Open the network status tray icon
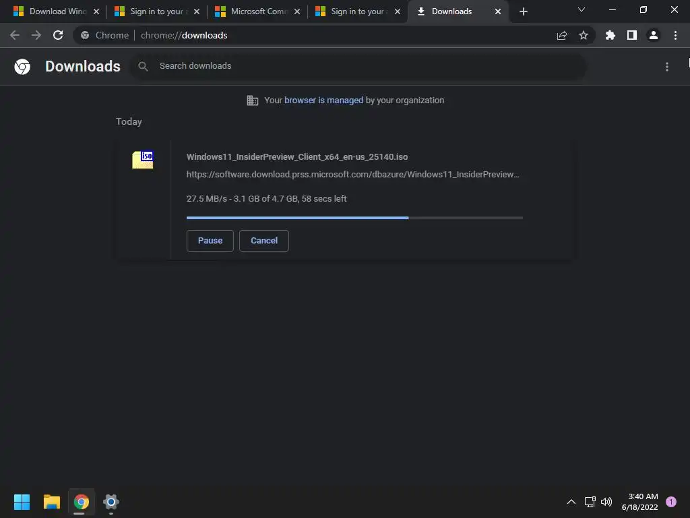 coord(590,502)
